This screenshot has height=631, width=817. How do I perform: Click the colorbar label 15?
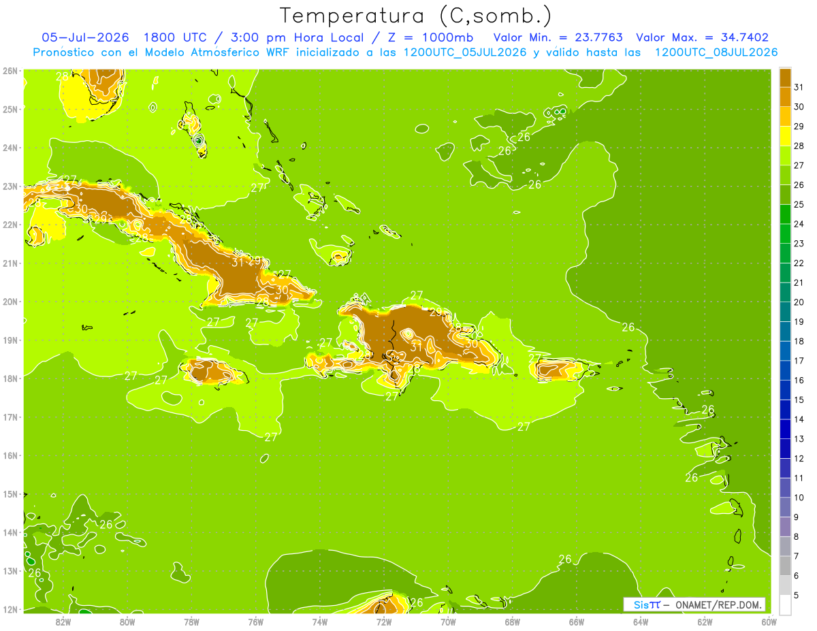(799, 400)
